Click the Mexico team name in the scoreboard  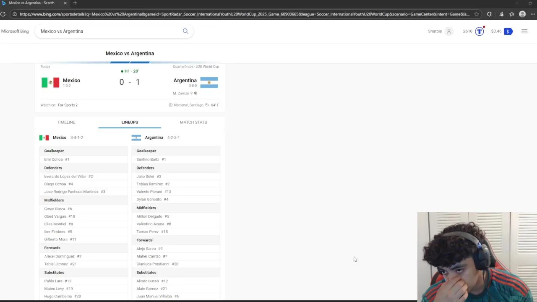71,81
